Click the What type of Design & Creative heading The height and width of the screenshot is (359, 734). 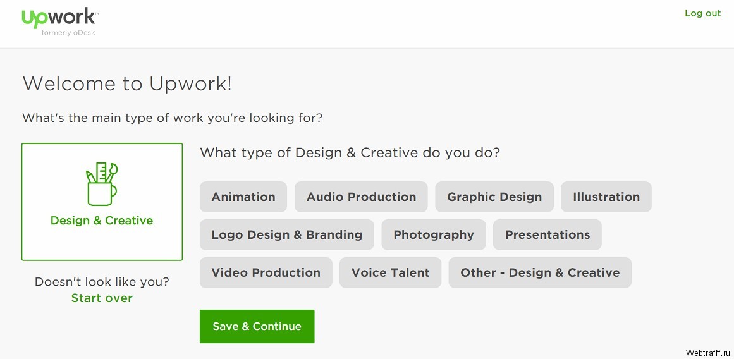pos(350,152)
